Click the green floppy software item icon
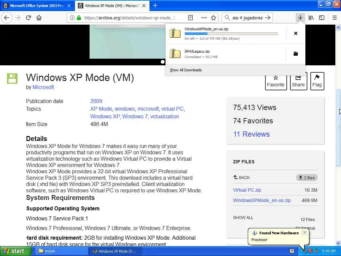 (12, 79)
